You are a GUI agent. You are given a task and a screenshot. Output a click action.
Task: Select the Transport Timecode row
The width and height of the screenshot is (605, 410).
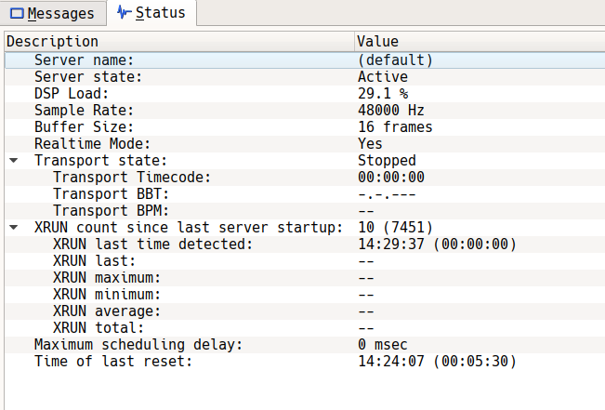(132, 178)
